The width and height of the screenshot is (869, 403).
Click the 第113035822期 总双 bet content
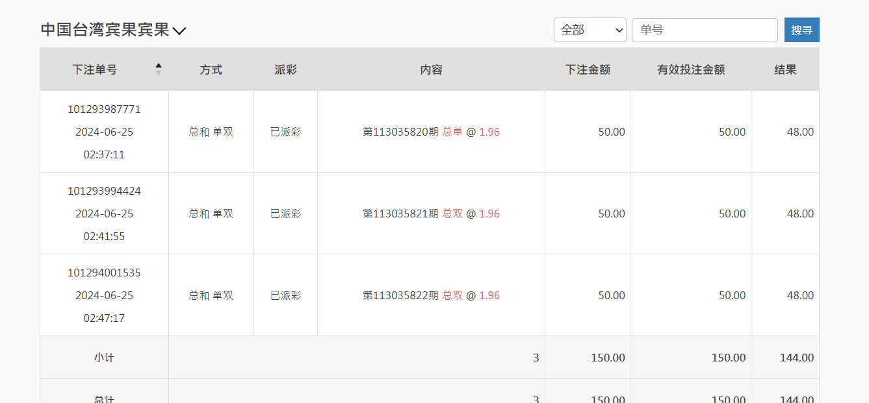pyautogui.click(x=431, y=295)
